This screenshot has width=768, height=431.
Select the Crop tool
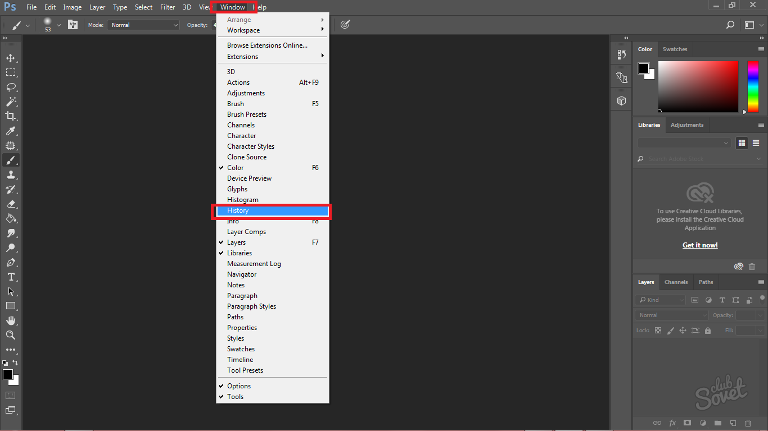11,116
